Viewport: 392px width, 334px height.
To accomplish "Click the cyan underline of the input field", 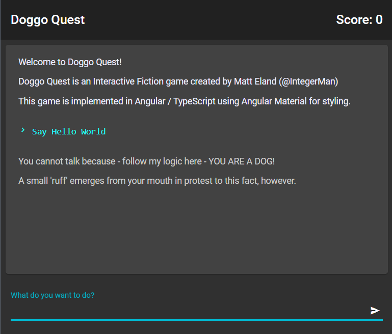I will (x=196, y=320).
